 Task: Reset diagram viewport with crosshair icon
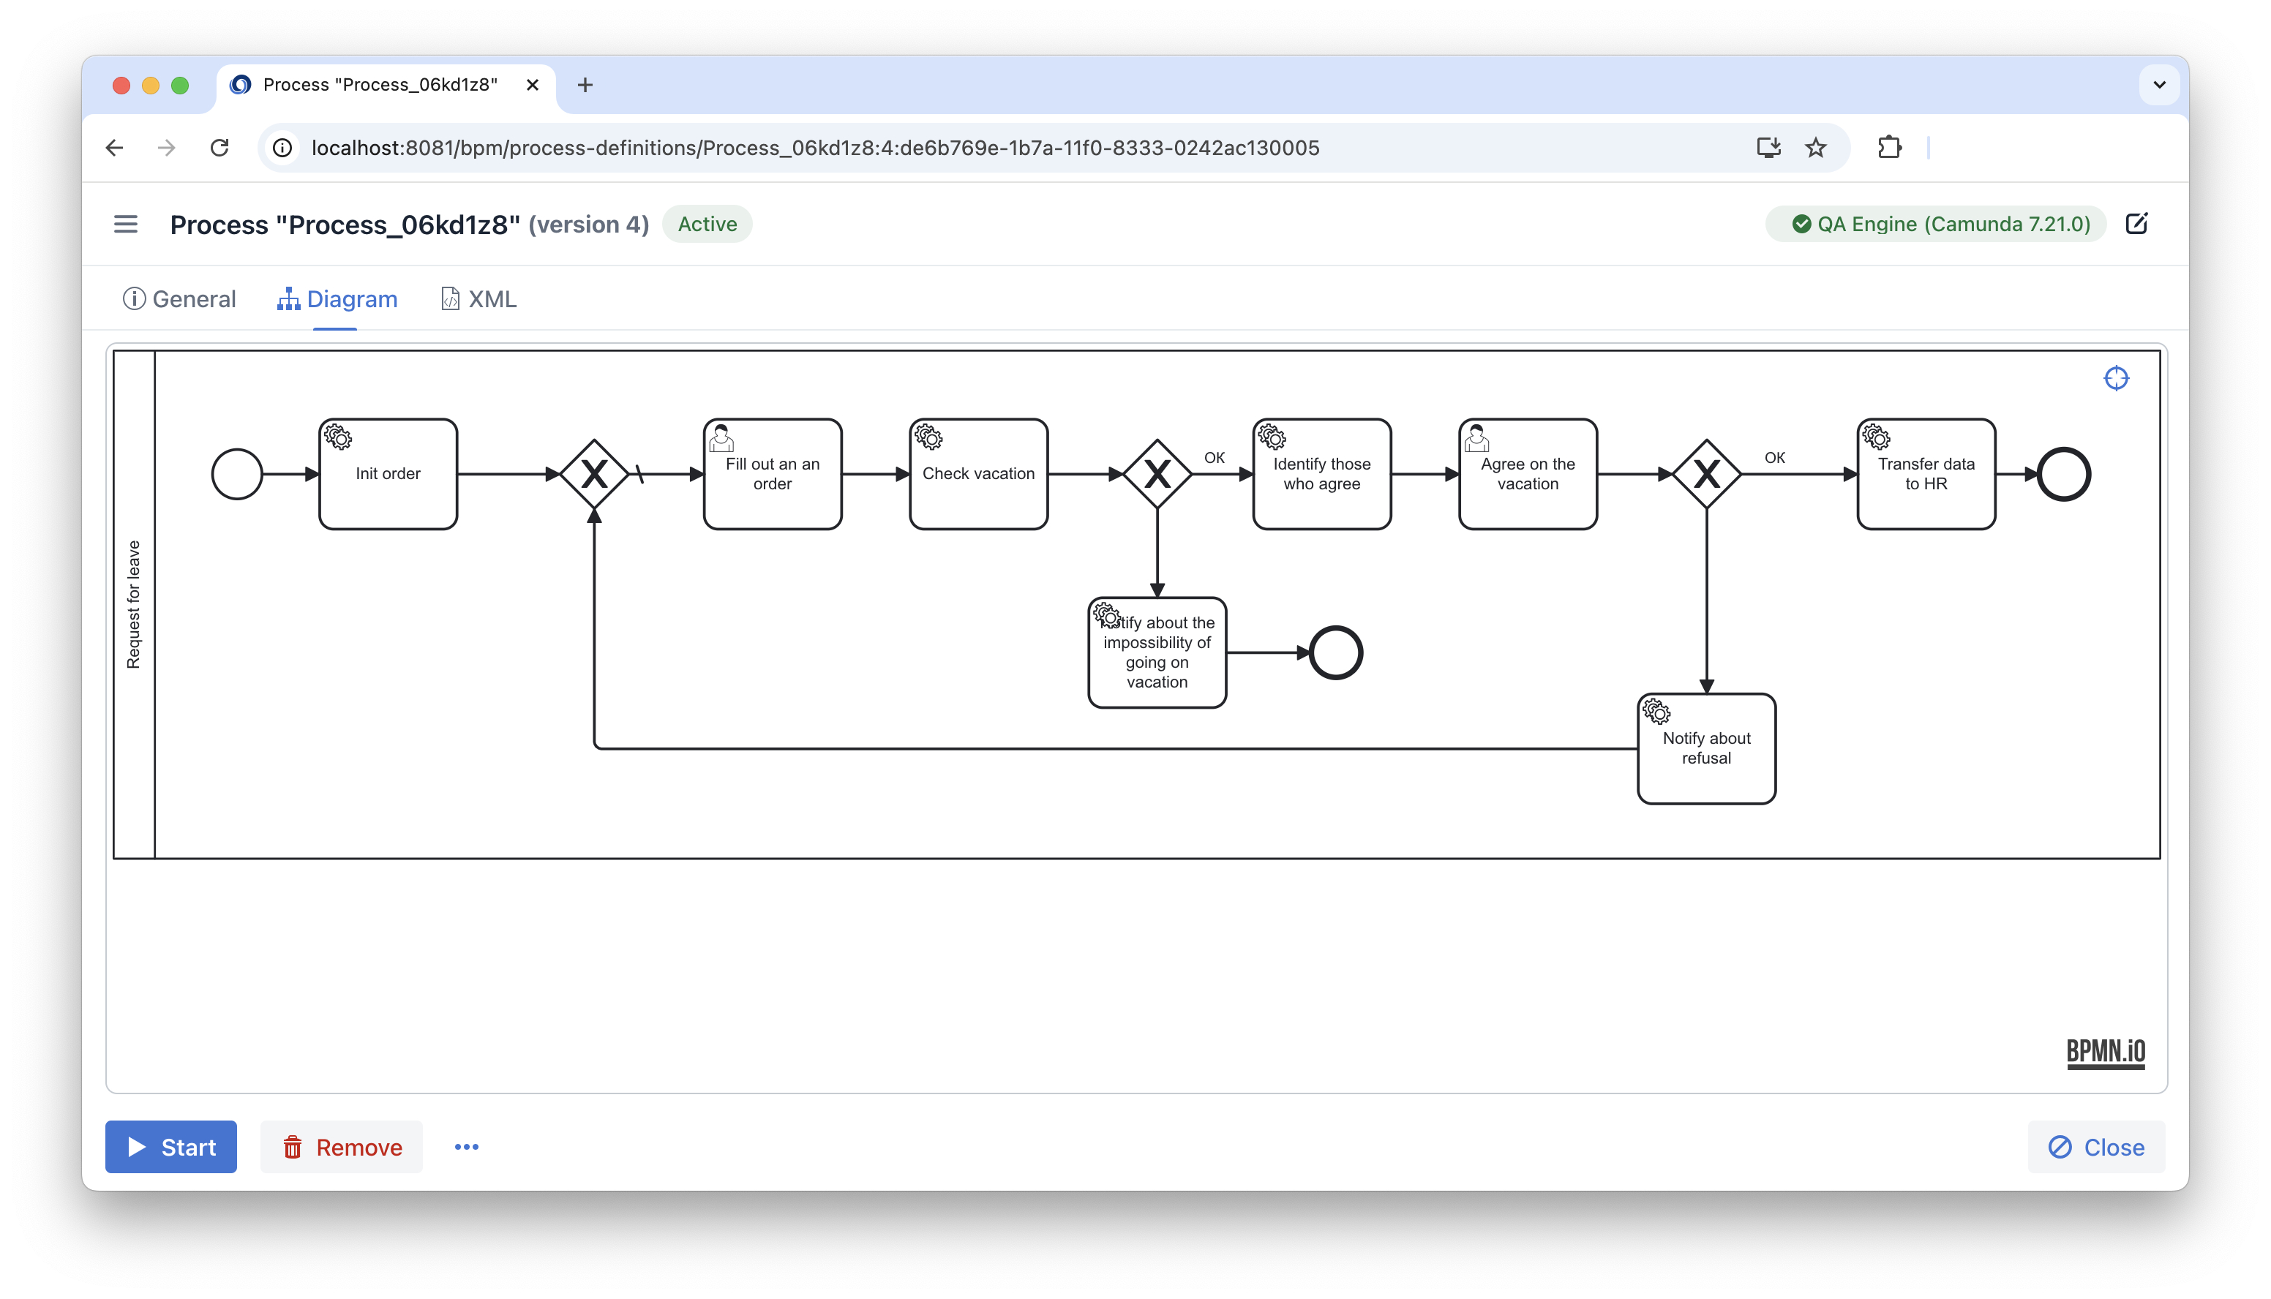(2116, 378)
